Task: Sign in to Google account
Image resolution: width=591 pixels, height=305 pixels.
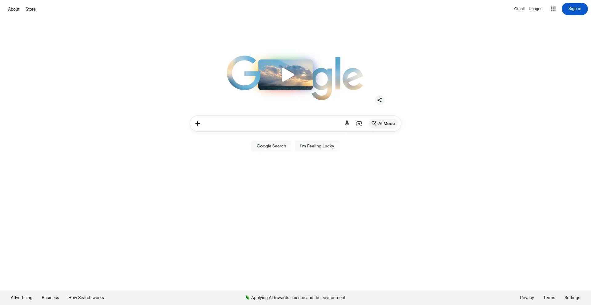Action: tap(574, 9)
